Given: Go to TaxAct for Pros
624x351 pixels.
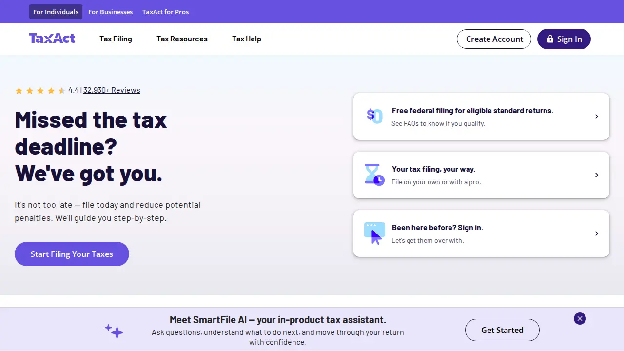Looking at the screenshot, I should 165,12.
